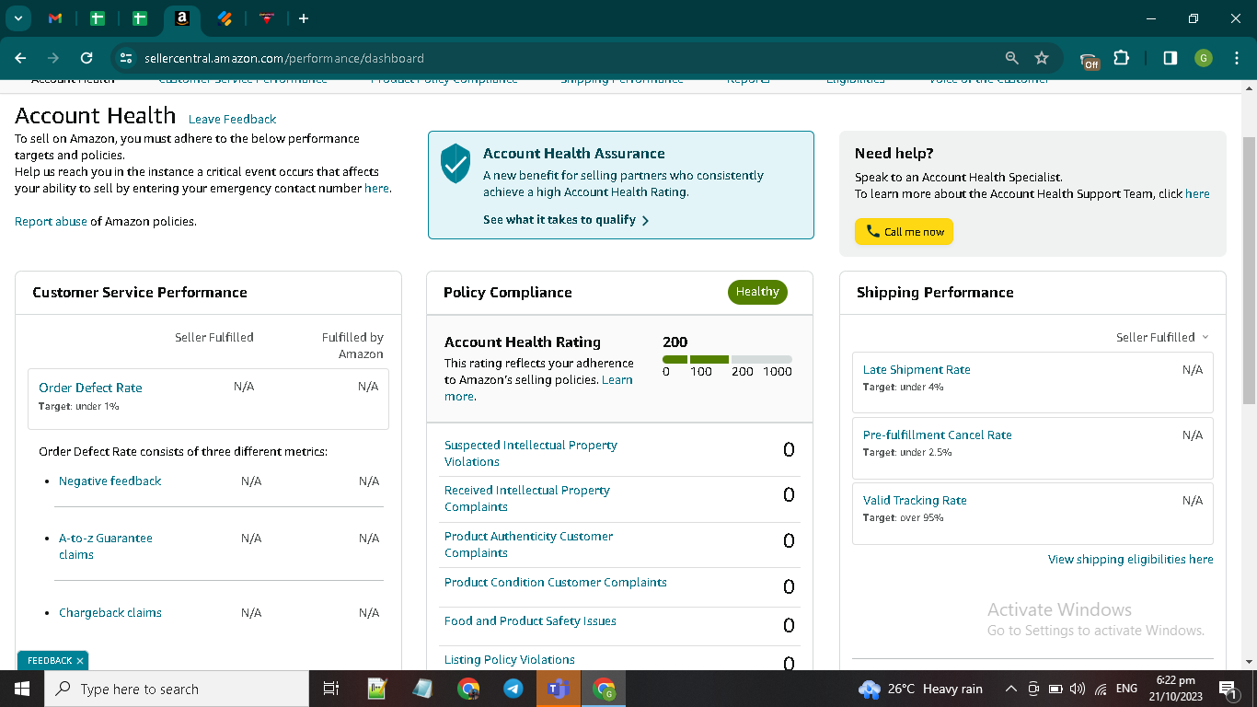Screen dimensions: 1257x707
Task: Click the emergency contact 'here' link
Action: [x=376, y=188]
